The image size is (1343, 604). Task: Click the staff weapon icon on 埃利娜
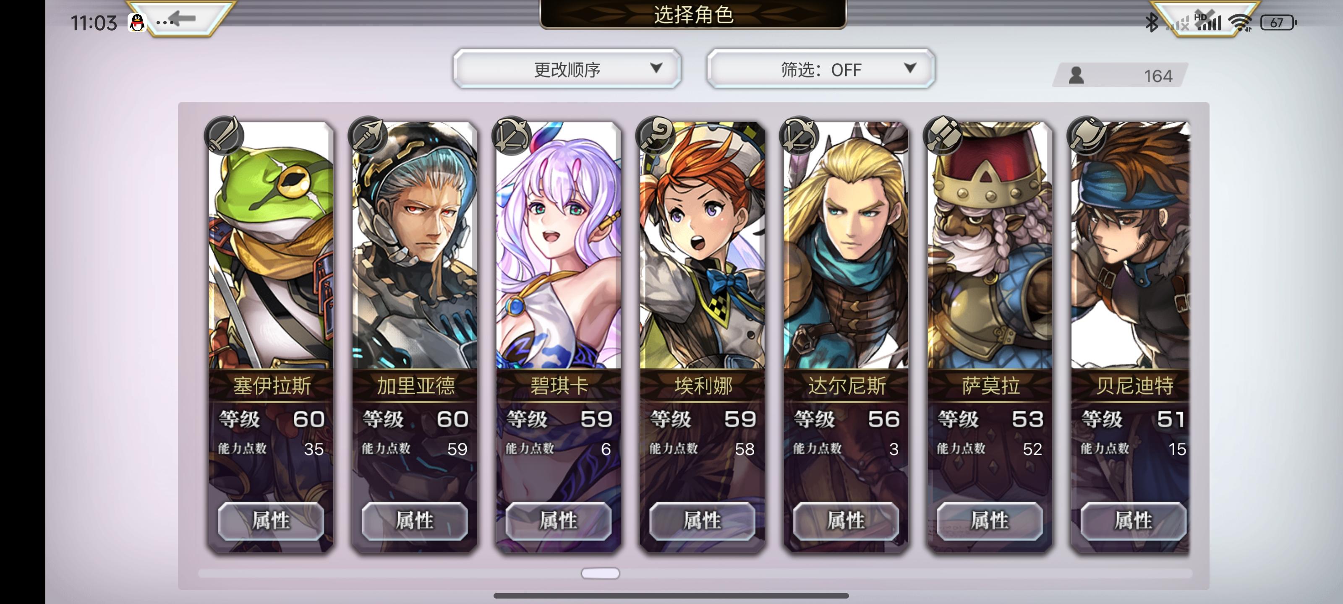(x=655, y=135)
